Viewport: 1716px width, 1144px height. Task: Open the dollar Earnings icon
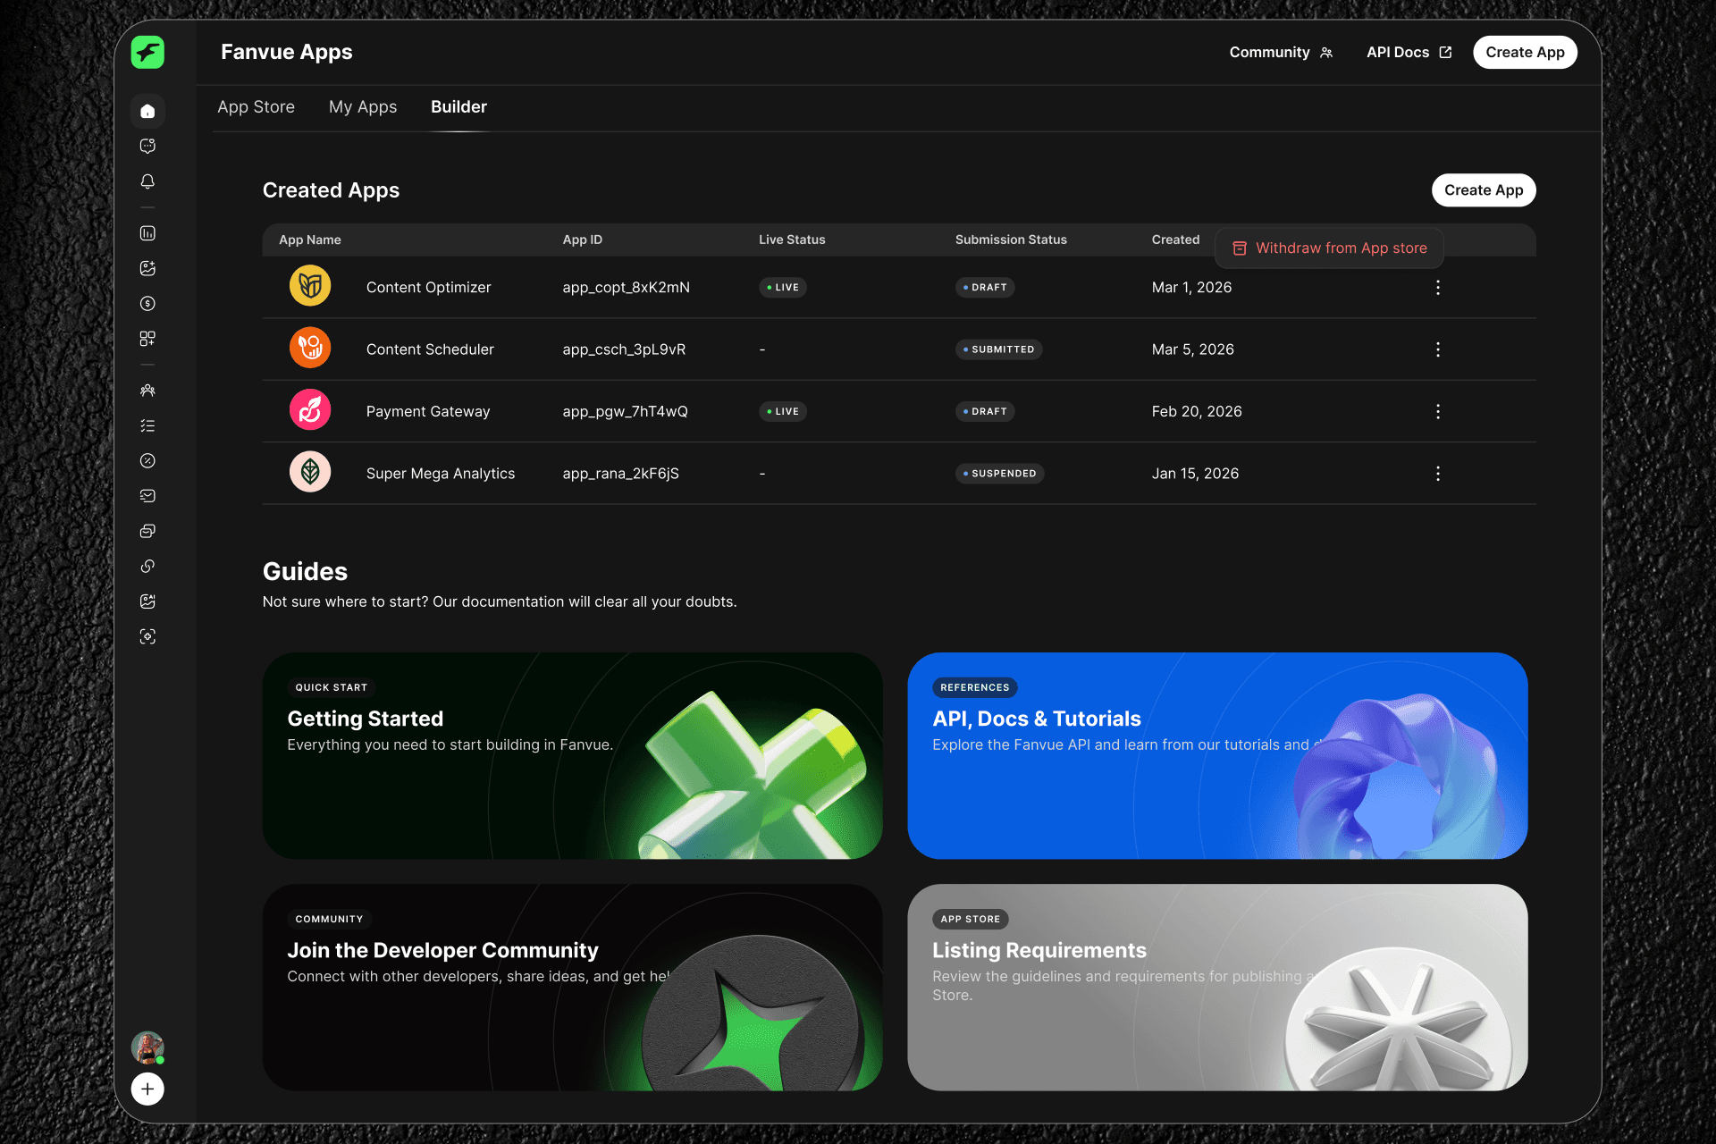tap(147, 304)
